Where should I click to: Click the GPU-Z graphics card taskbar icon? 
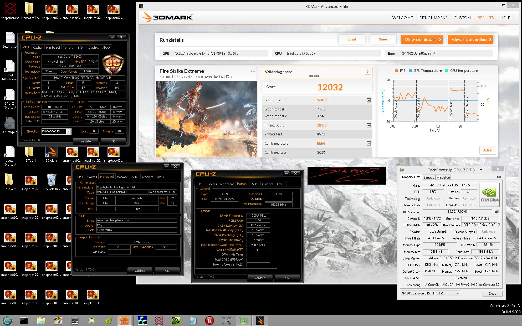pyautogui.click(x=244, y=320)
